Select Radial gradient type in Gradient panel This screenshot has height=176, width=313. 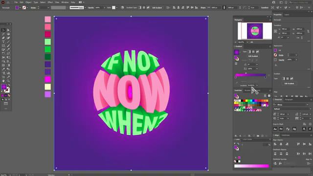253,52
